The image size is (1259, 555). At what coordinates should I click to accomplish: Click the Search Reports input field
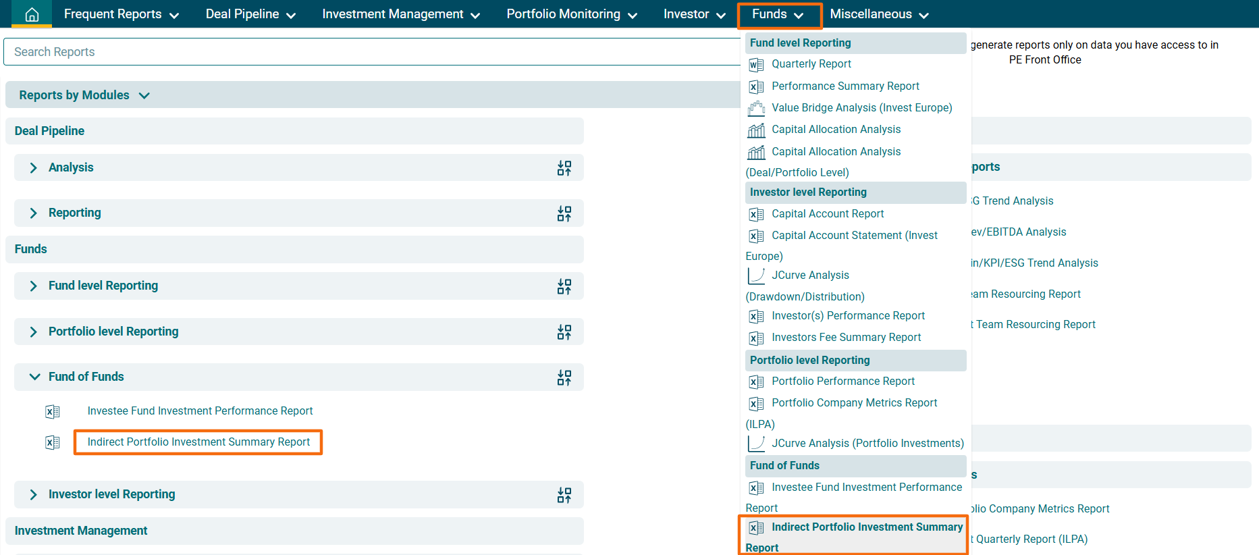tap(371, 52)
